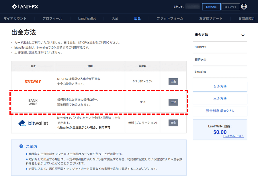
Task: Open the プラットフォーム menu
Action: (x=170, y=18)
